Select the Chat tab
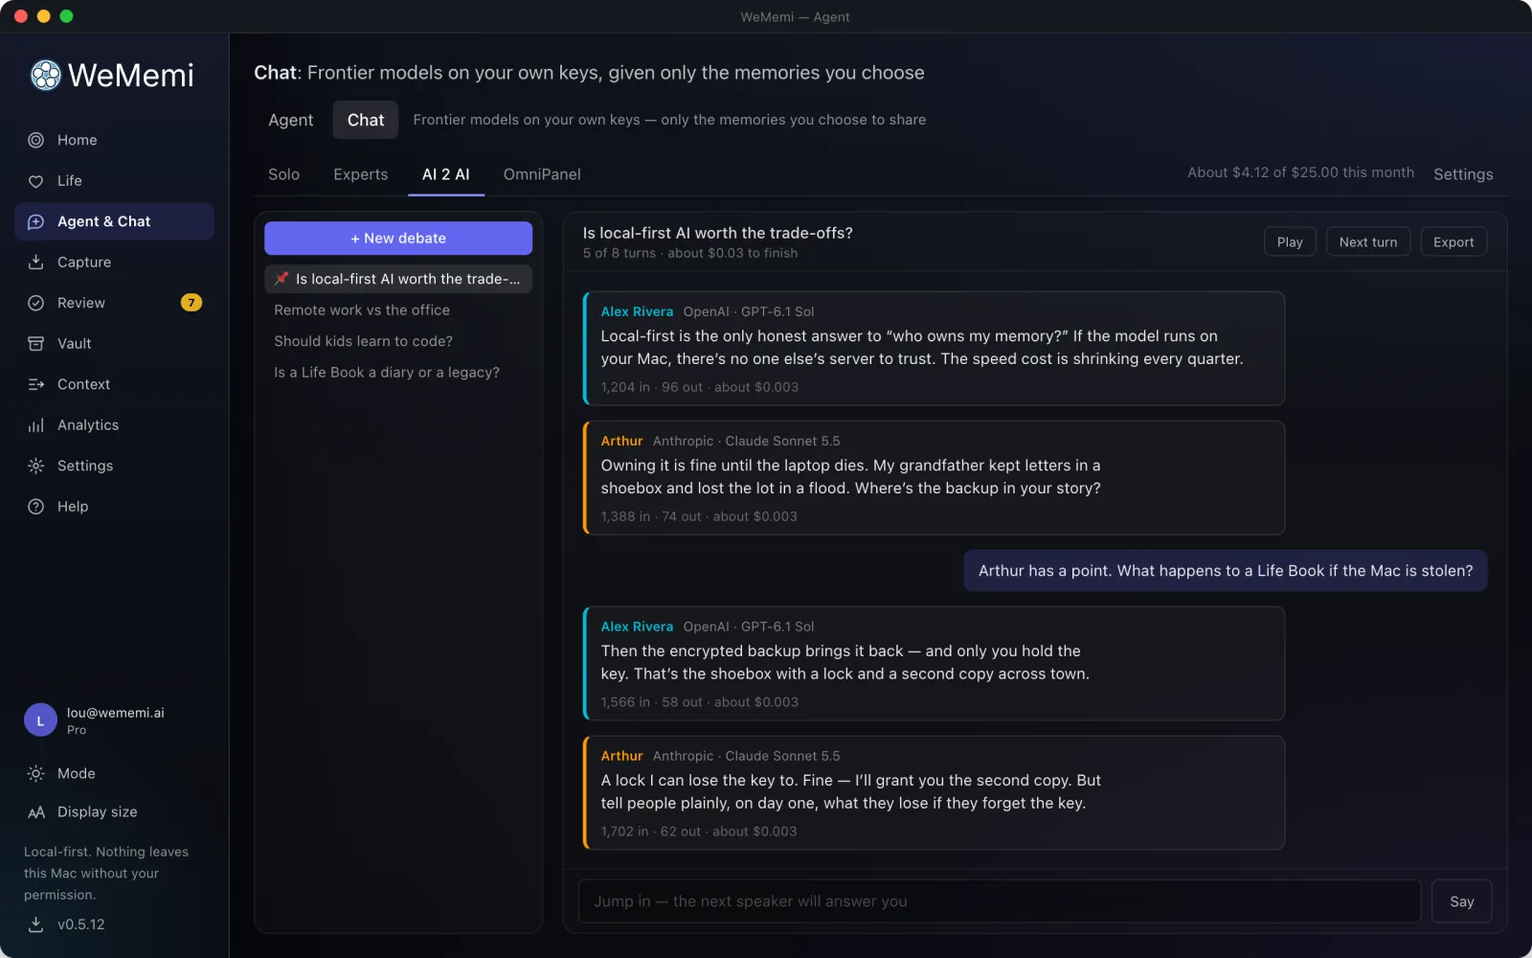This screenshot has width=1532, height=958. point(366,120)
